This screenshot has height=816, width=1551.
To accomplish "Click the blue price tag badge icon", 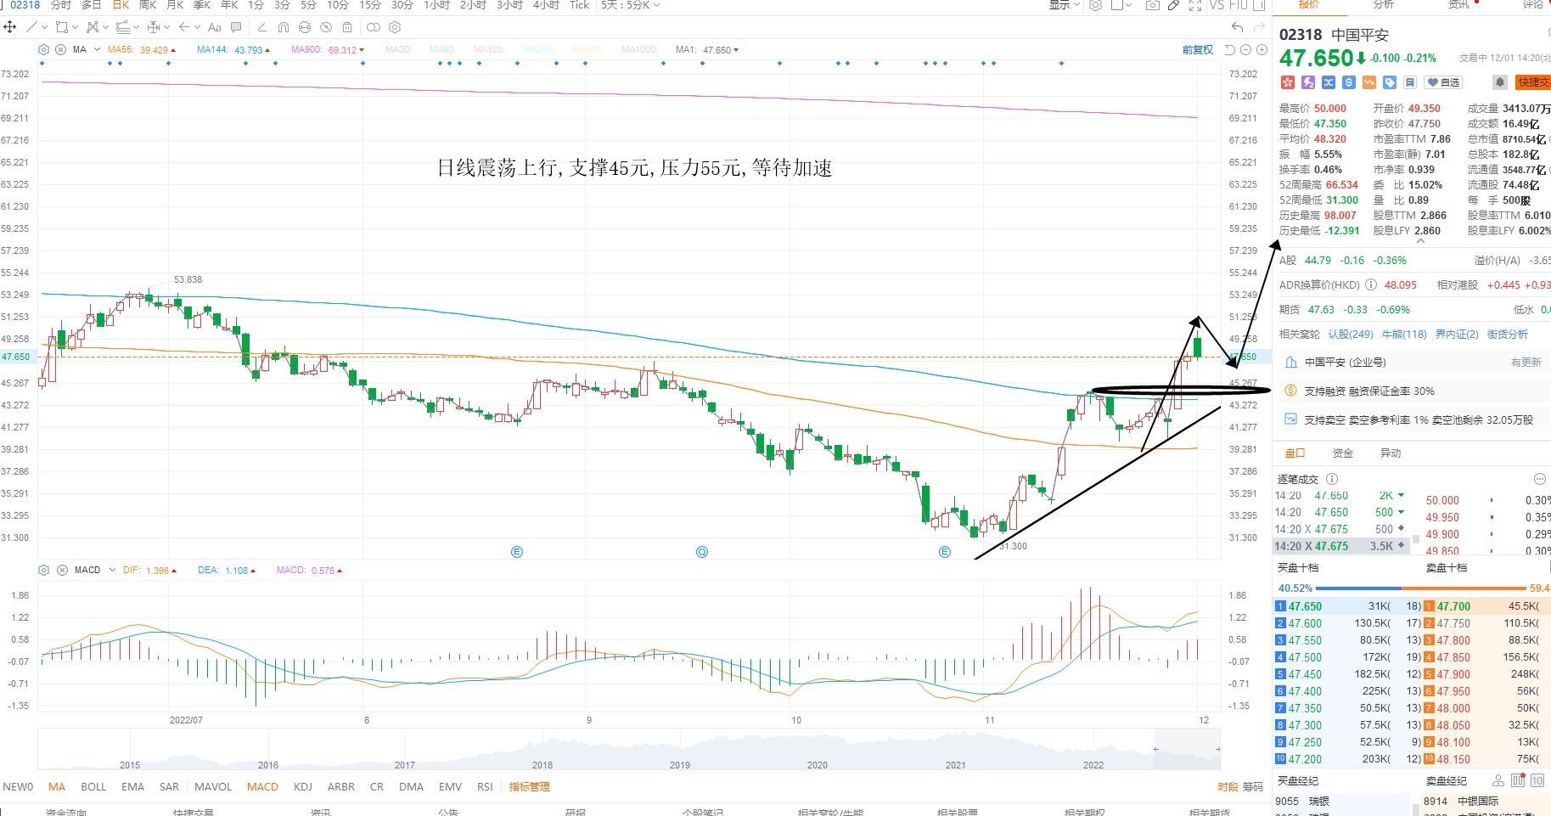I will [x=1390, y=82].
